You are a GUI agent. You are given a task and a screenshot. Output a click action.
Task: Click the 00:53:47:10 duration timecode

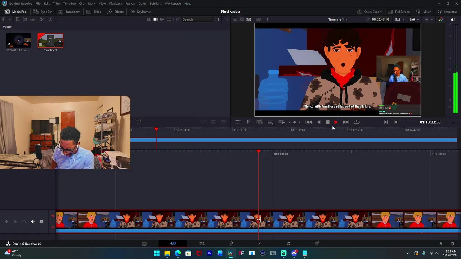380,19
